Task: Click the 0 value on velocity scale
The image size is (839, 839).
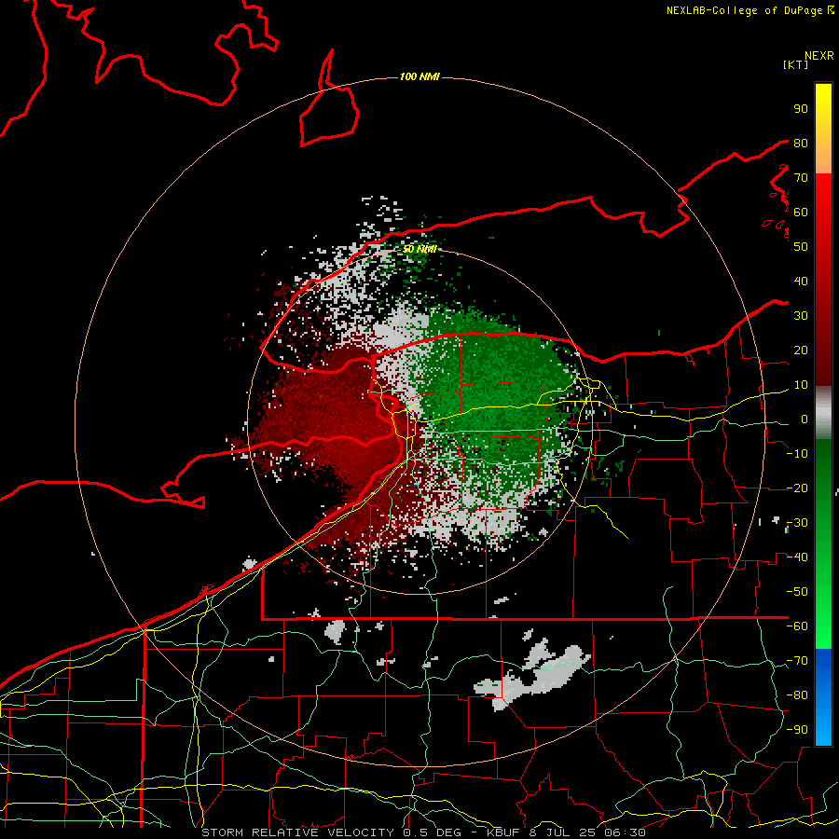Action: tap(805, 419)
